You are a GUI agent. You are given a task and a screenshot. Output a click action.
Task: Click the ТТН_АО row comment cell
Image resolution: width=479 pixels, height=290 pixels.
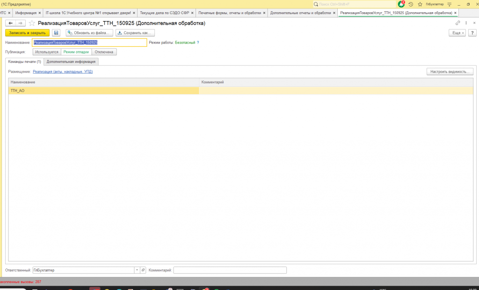click(336, 90)
